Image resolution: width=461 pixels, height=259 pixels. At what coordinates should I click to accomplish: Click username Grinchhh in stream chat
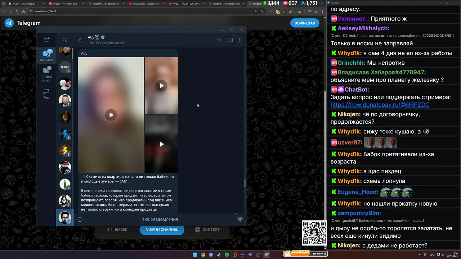(x=351, y=63)
